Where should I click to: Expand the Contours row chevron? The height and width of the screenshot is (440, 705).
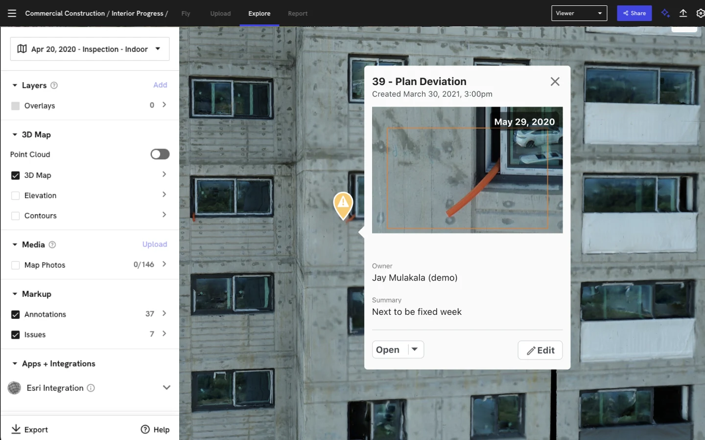click(164, 215)
